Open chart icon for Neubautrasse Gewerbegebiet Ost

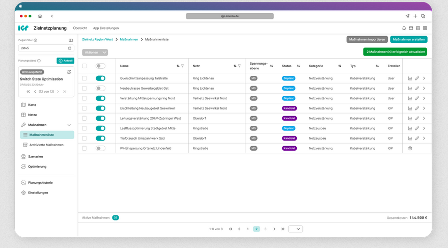click(410, 88)
